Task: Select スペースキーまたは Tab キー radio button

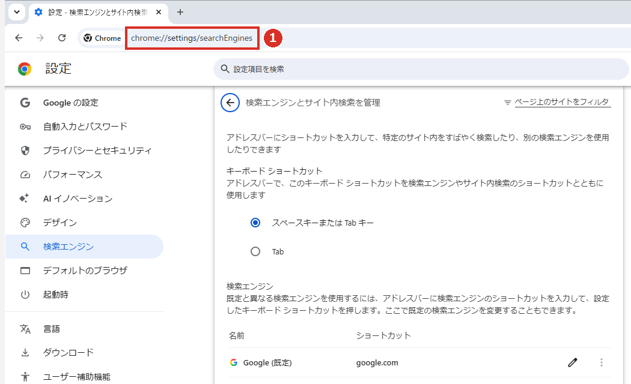Action: (255, 223)
